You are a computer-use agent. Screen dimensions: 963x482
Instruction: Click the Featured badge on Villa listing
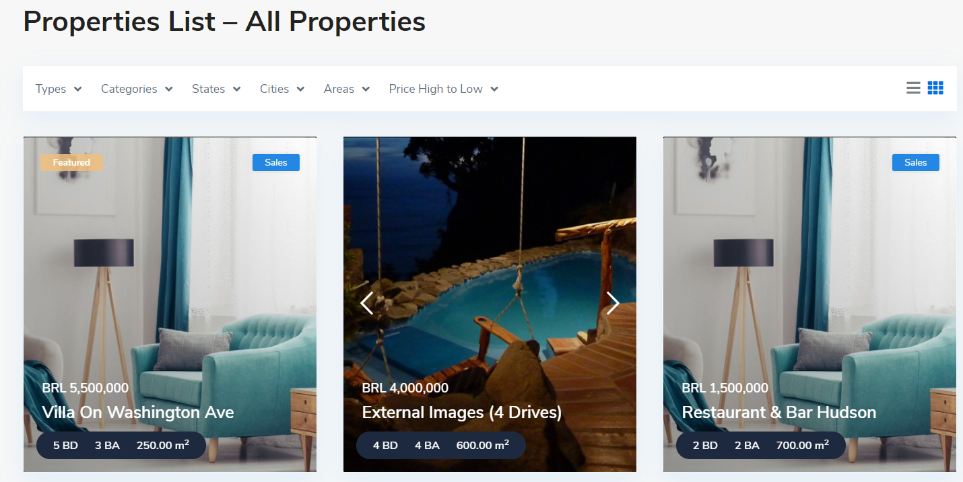point(71,162)
